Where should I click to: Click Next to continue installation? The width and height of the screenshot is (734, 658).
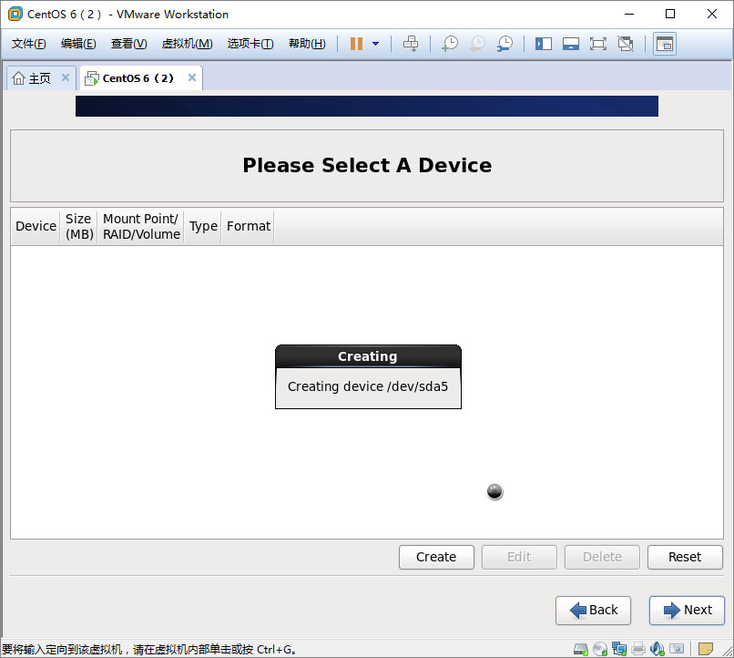click(687, 610)
